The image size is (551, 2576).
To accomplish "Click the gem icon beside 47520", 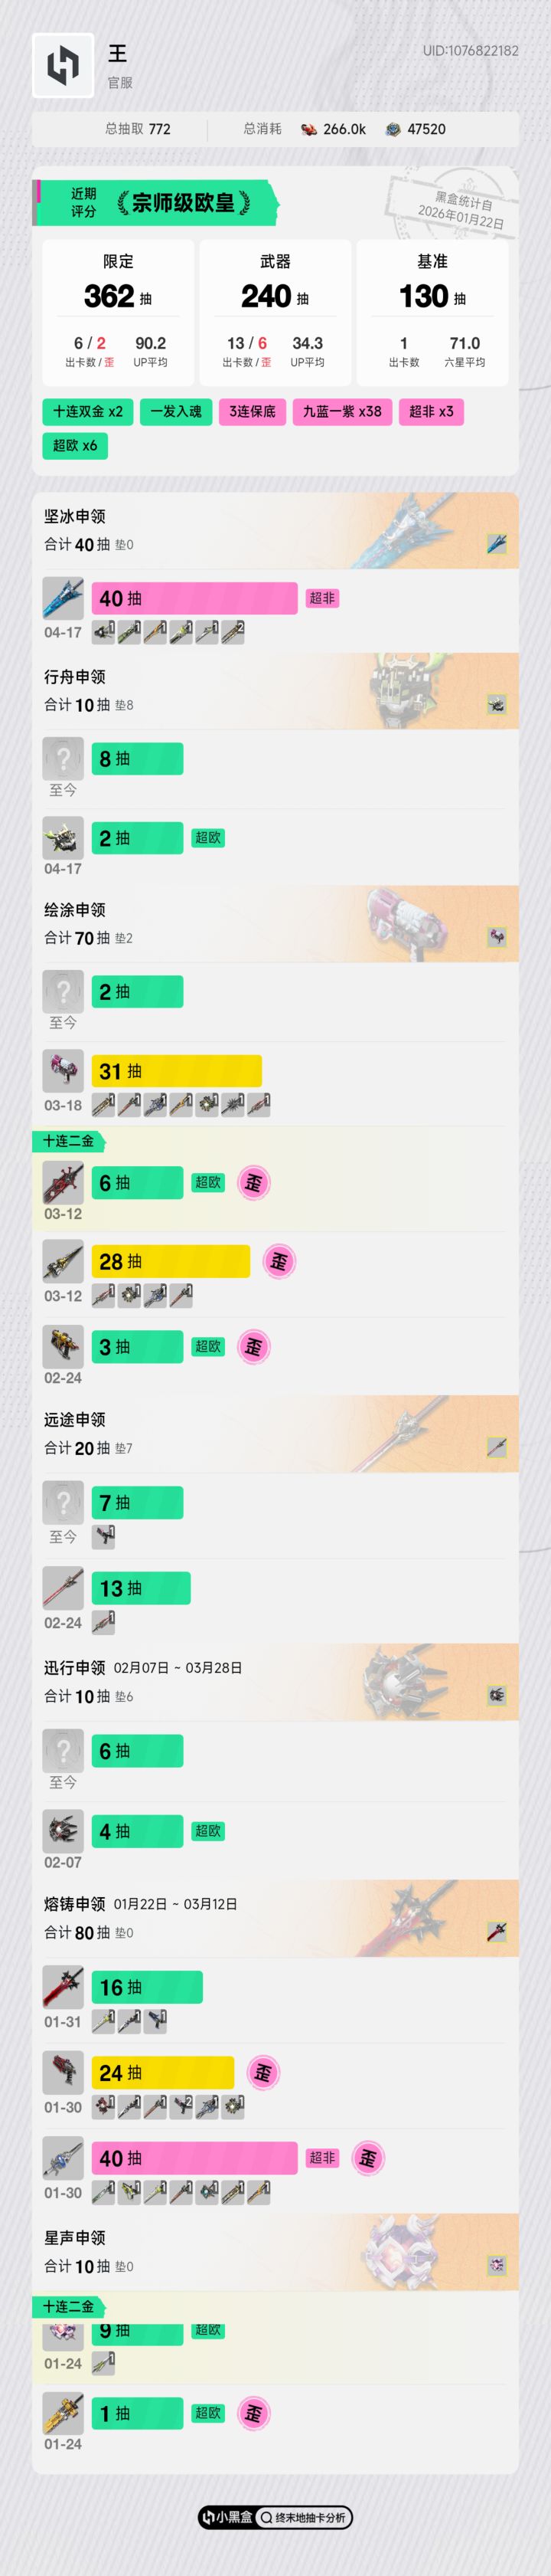I will 393,130.
